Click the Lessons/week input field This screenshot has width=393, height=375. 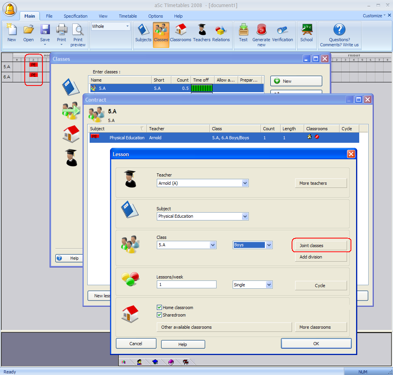point(186,285)
